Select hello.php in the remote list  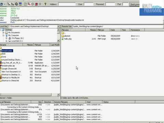click(x=68, y=39)
